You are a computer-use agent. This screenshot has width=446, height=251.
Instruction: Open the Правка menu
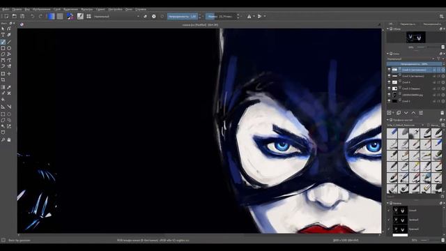[17, 9]
